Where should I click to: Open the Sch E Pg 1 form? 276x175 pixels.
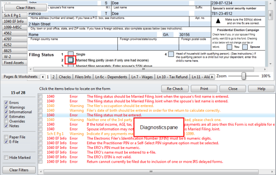coord(15,15)
